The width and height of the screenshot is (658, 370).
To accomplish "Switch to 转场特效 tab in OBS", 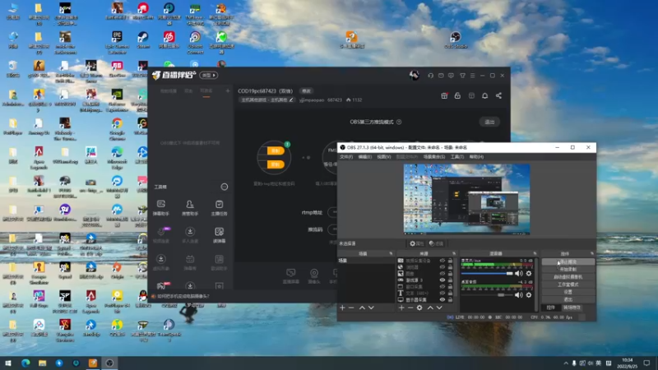I will pos(572,308).
